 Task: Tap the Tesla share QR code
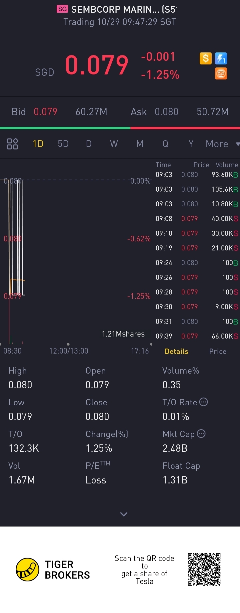pyautogui.click(x=204, y=570)
